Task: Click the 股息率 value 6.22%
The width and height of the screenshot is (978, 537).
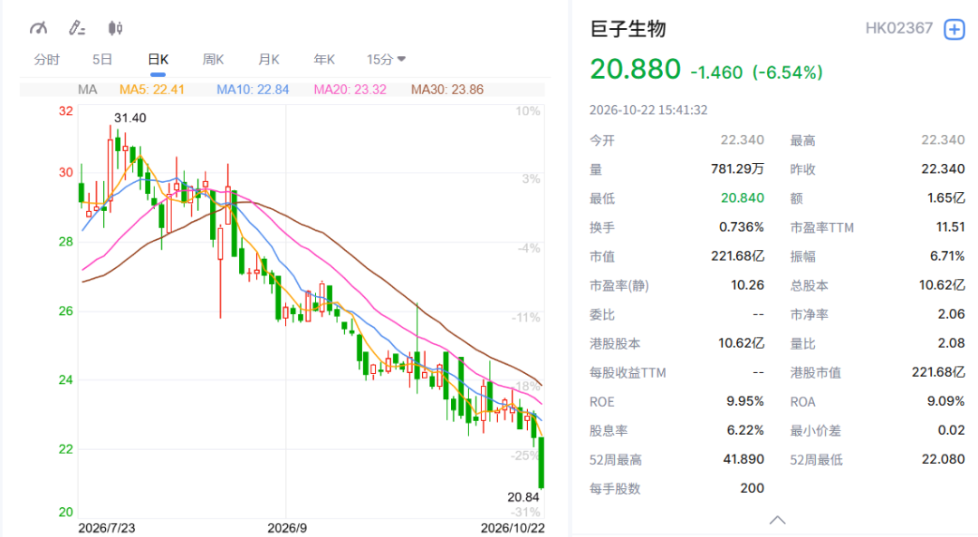Action: click(745, 430)
